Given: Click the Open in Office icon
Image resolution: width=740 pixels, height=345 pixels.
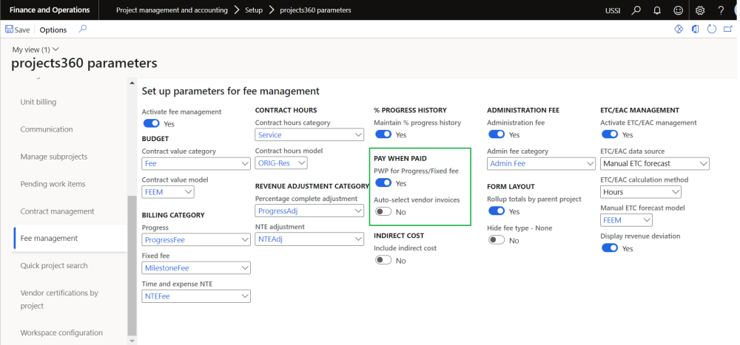Looking at the screenshot, I should (x=695, y=30).
